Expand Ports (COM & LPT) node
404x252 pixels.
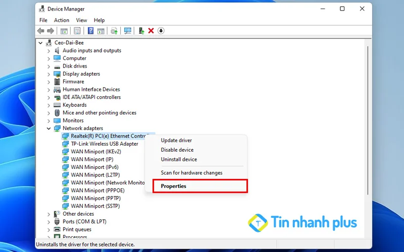[49, 222]
